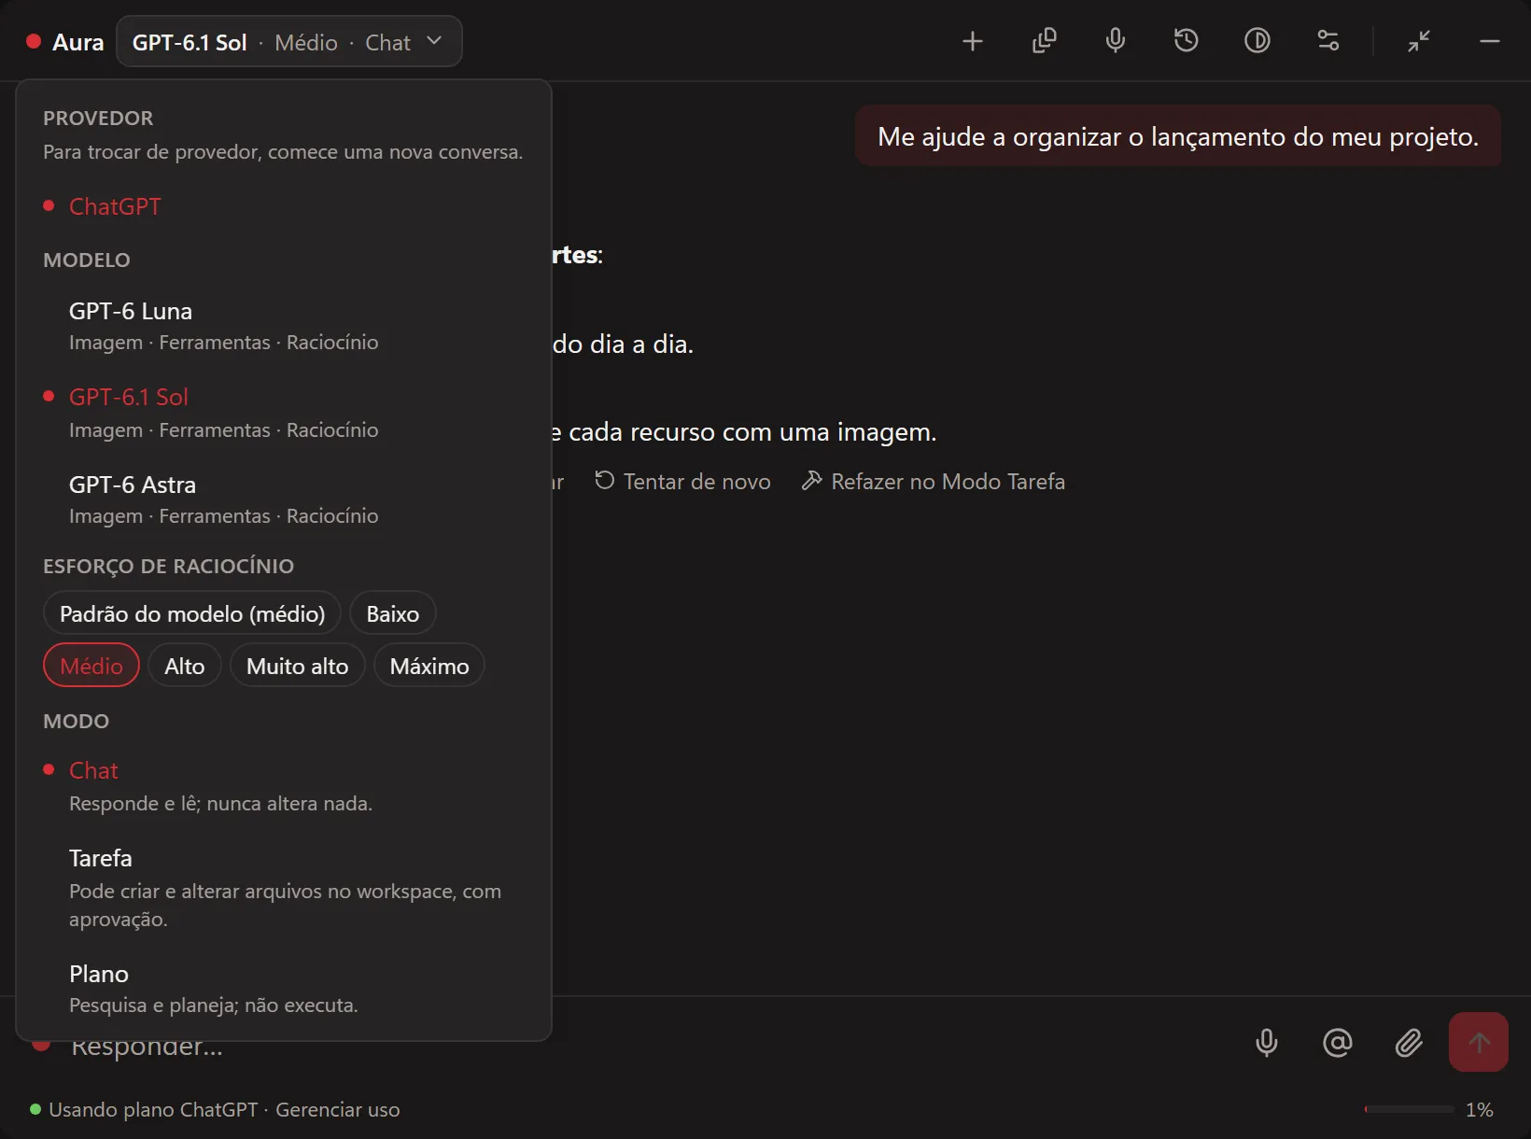Set reasoning effort to Alto

click(185, 666)
